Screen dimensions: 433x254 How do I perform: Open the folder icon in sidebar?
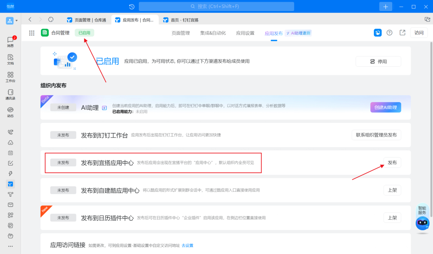[x=10, y=236]
